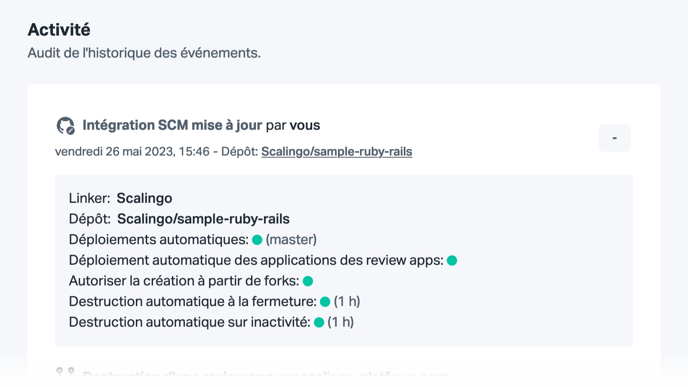Click the green dot for Destruction sur inactivité
This screenshot has height=387, width=688.
coord(319,322)
